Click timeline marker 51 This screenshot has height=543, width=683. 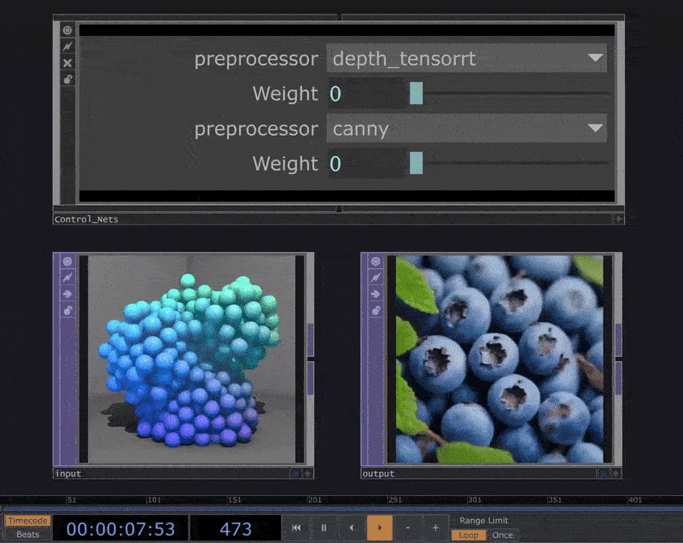72,500
